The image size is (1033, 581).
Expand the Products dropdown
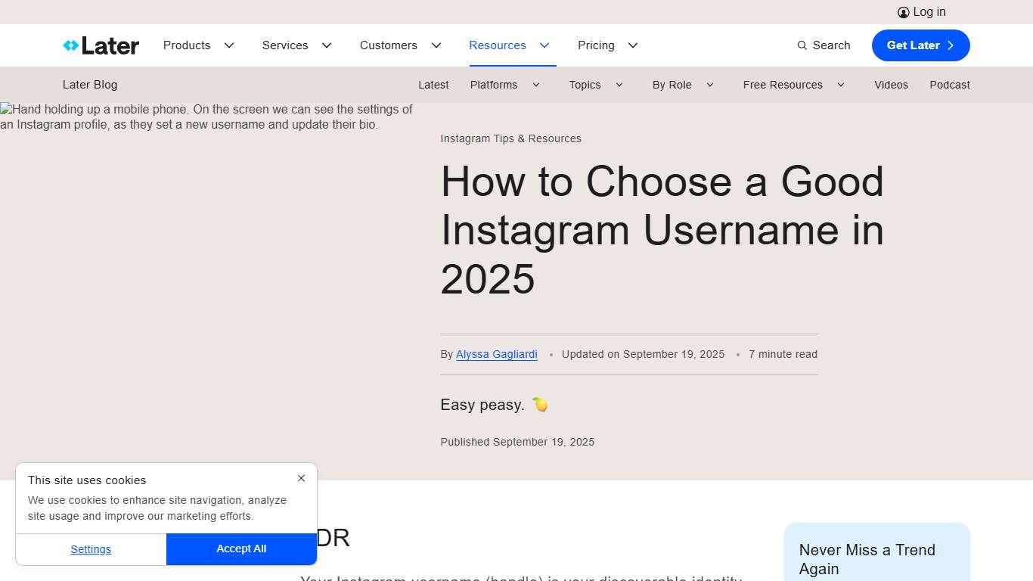[x=198, y=45]
